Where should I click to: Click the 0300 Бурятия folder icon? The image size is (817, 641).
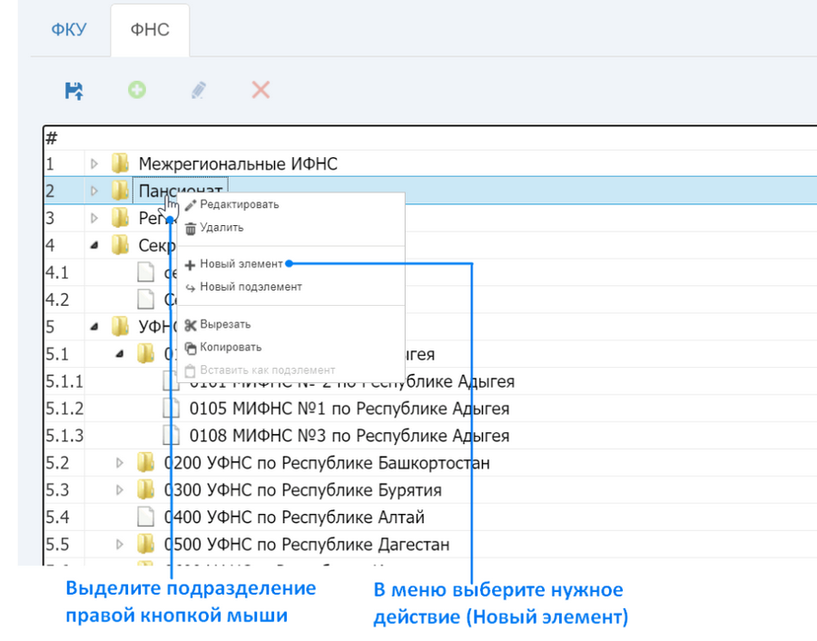click(146, 489)
